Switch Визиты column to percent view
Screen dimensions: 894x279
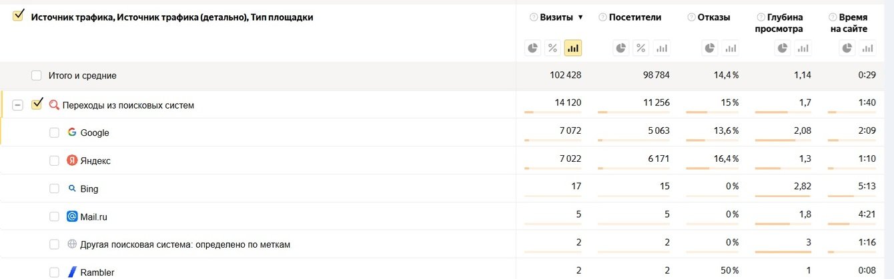pyautogui.click(x=552, y=48)
